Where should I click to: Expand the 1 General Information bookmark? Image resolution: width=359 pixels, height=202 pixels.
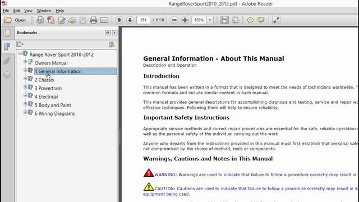(x=25, y=70)
